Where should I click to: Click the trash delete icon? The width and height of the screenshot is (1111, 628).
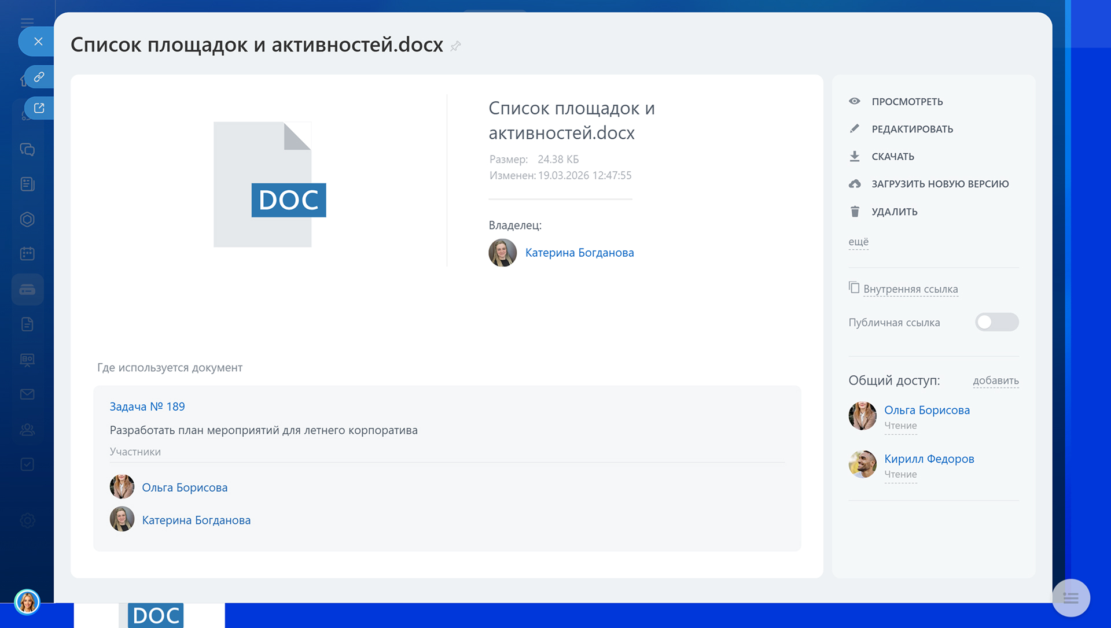click(854, 212)
